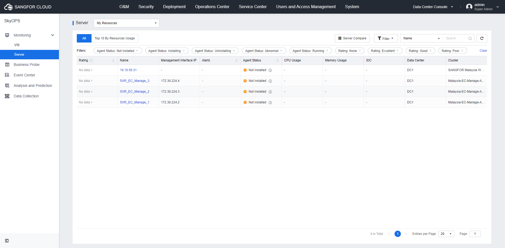Sort by the Agent Status column arrows
This screenshot has width=505, height=248.
[277, 60]
